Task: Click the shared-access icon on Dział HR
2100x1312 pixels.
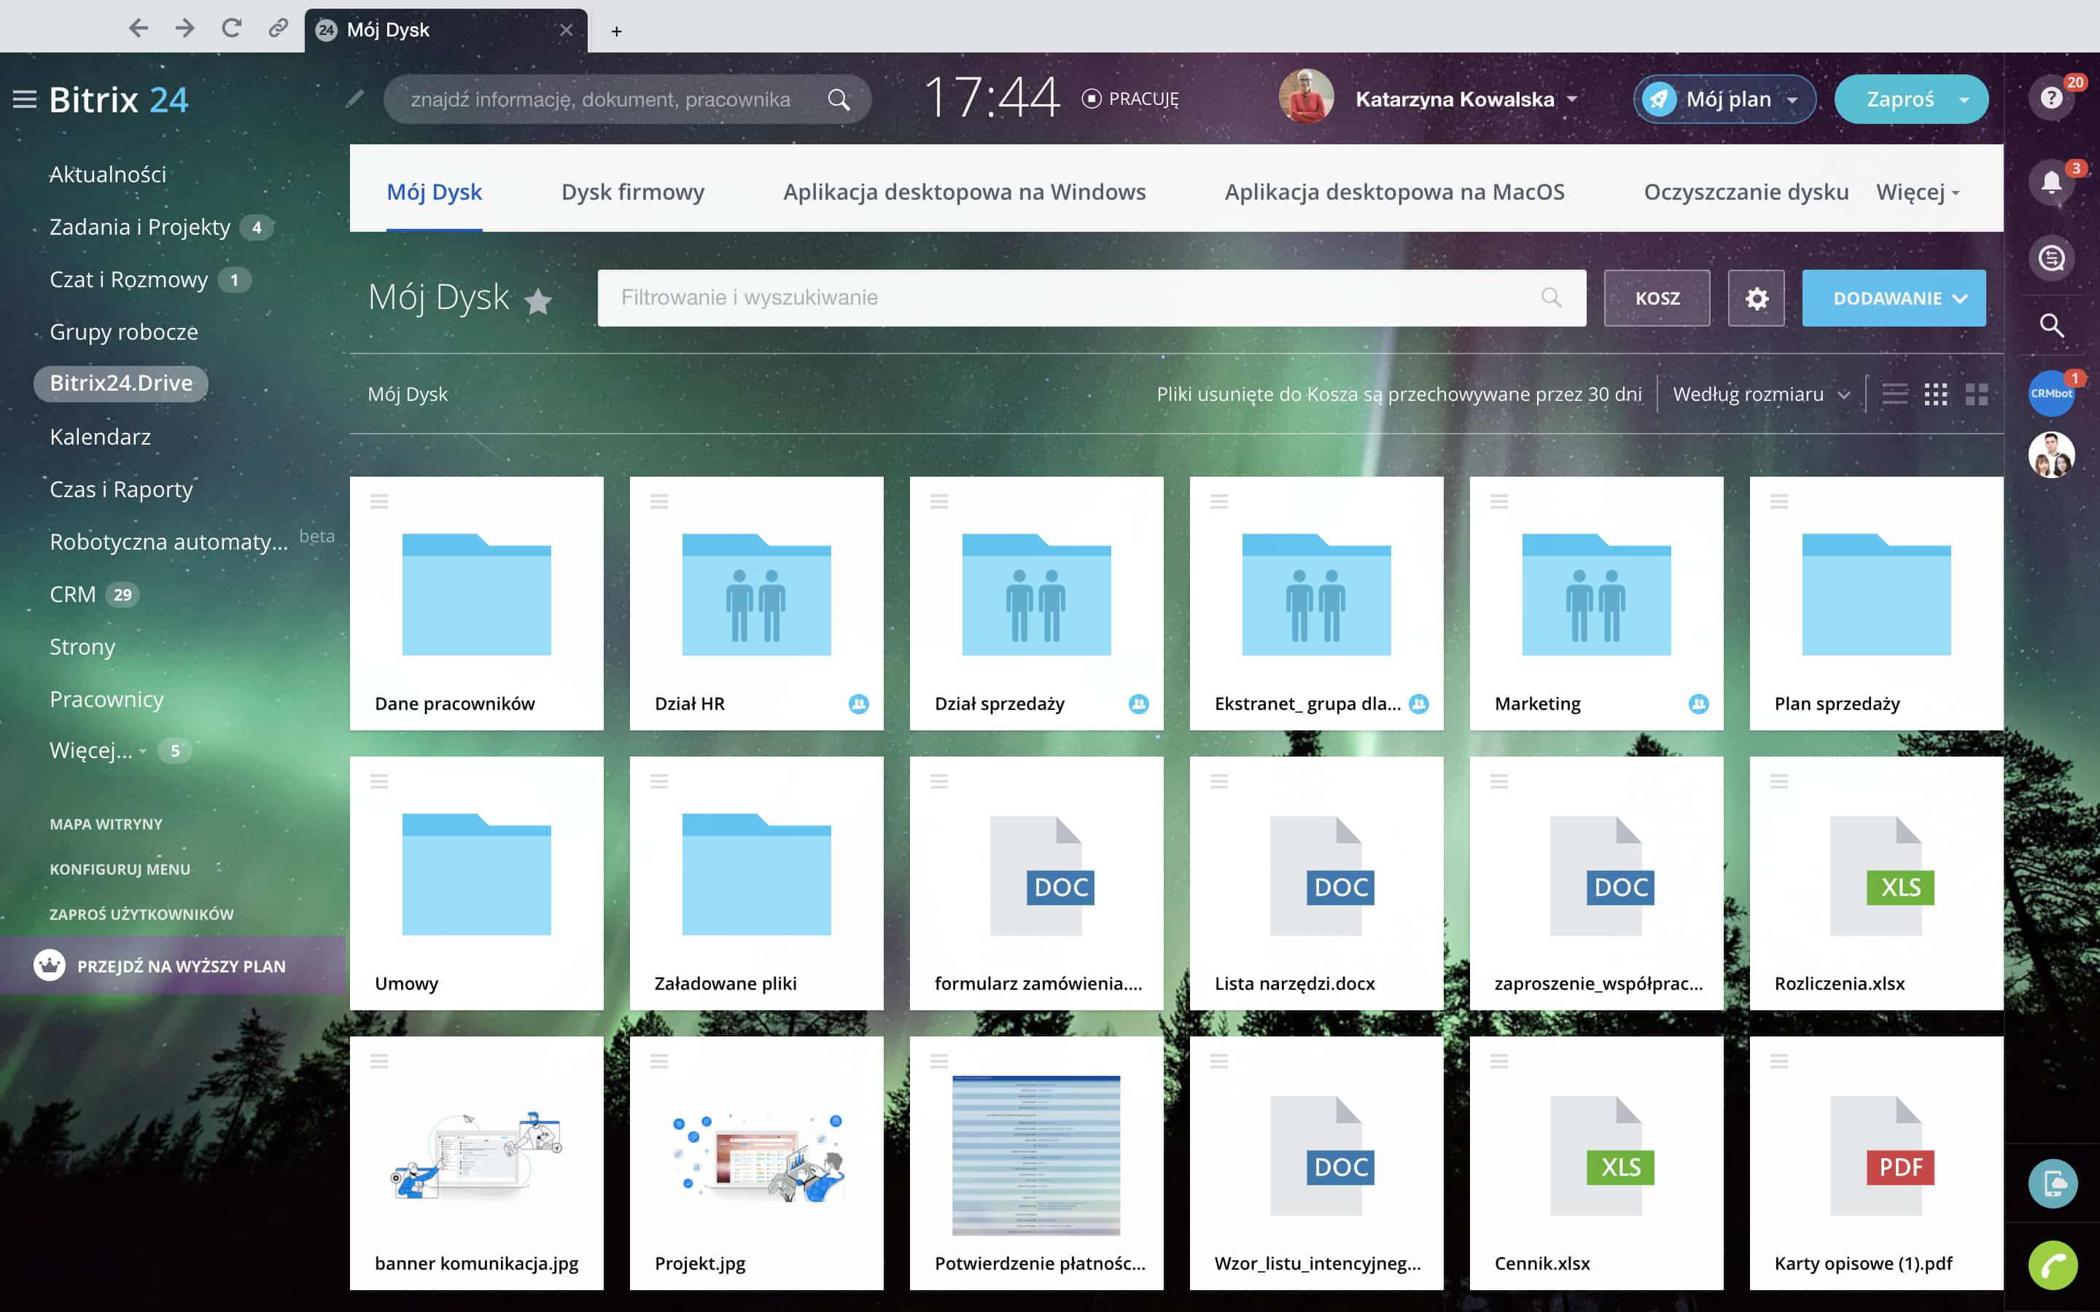Action: 858,703
